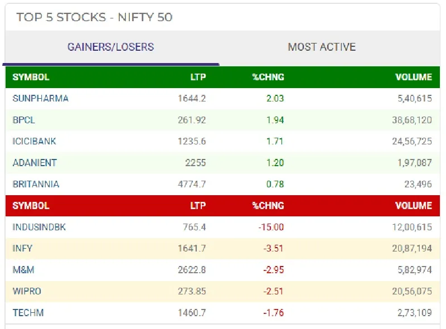Open the ICICIBANK stock link
The height and width of the screenshot is (329, 446).
[34, 142]
